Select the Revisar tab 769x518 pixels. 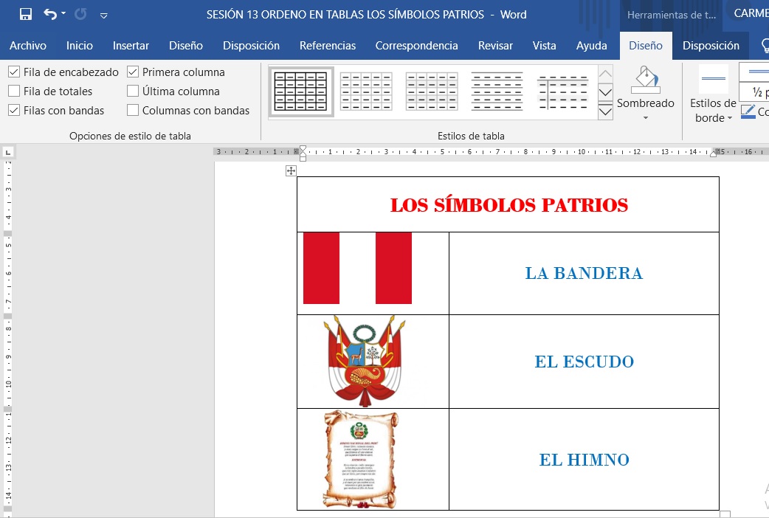click(495, 46)
